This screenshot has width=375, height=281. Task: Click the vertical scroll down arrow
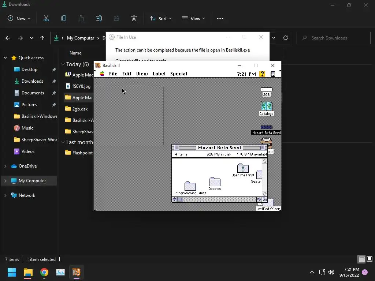pos(265,194)
